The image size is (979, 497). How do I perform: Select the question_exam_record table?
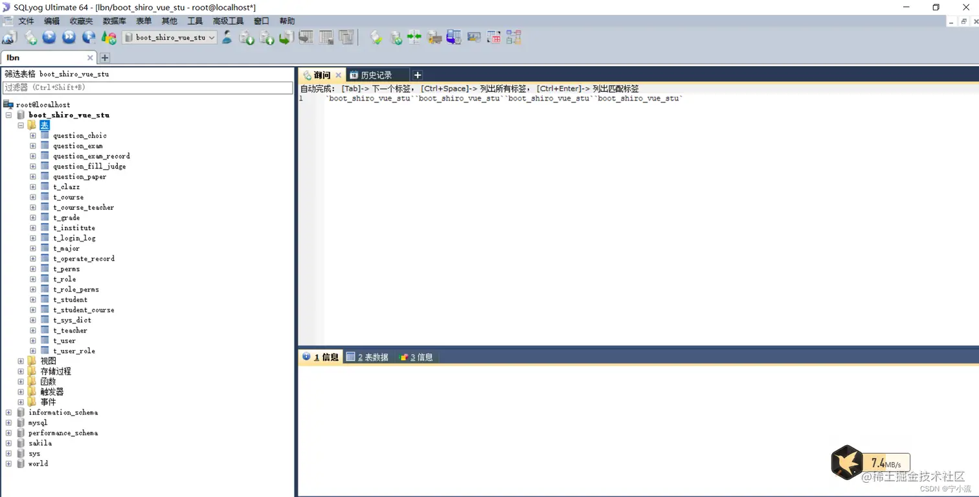pos(91,156)
